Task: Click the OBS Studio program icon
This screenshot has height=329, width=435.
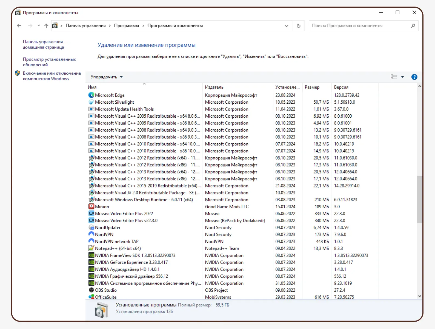Action: [x=91, y=290]
